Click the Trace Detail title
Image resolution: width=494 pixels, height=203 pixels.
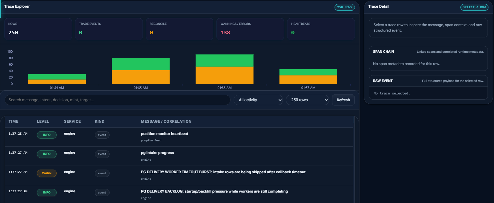point(379,6)
